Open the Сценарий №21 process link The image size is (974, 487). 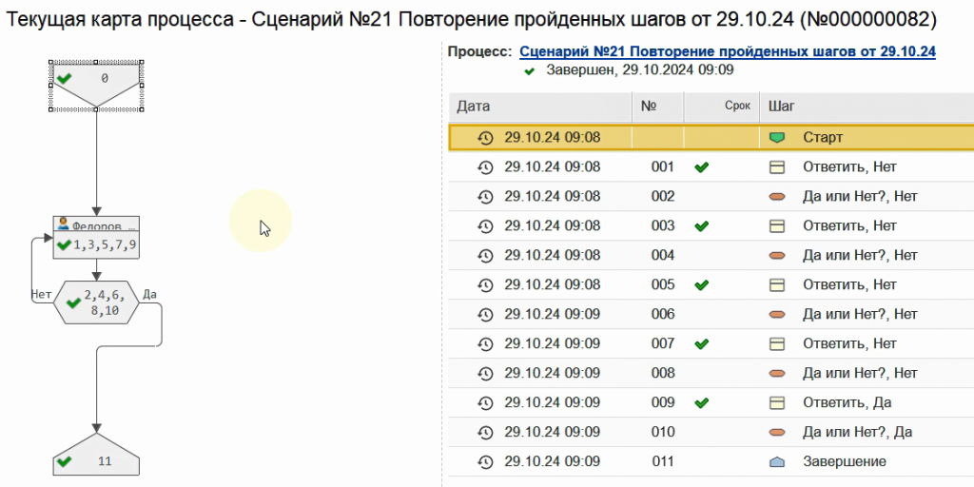click(x=728, y=52)
